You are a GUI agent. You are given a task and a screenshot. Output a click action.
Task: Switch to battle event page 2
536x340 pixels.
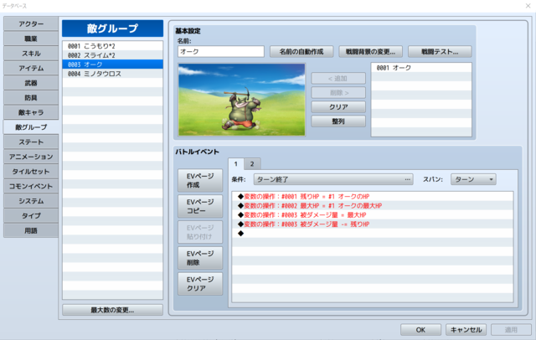(252, 164)
